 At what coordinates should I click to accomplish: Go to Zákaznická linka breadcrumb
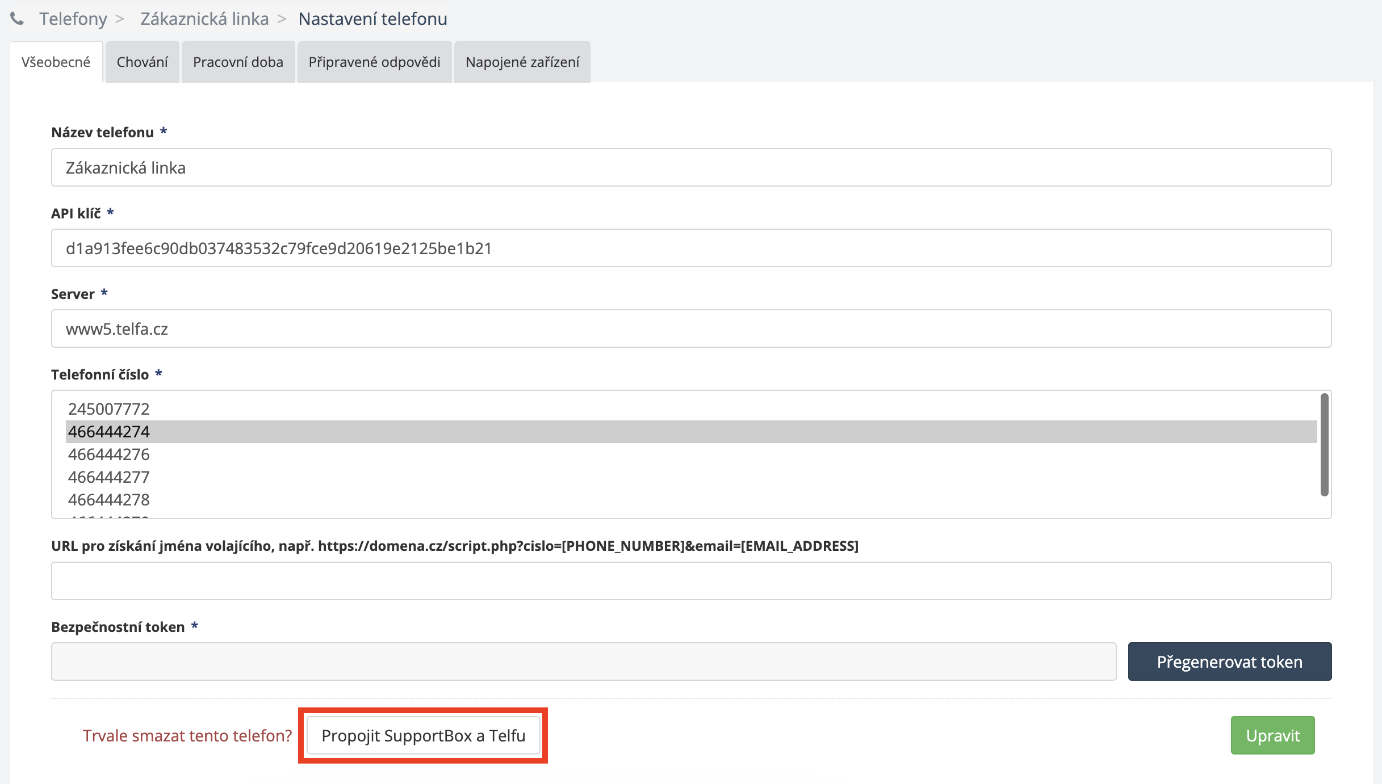(x=204, y=19)
